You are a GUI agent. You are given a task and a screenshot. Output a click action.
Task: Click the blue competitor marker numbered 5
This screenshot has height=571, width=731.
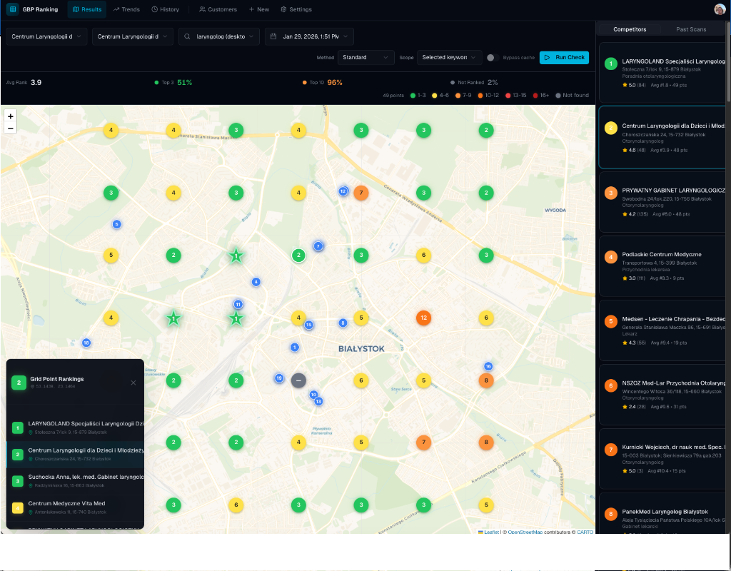point(116,224)
